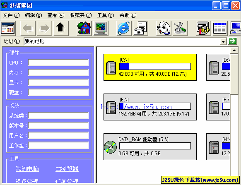Click the computer icon at toolbar end
The height and width of the screenshot is (185, 241).
coord(235,28)
